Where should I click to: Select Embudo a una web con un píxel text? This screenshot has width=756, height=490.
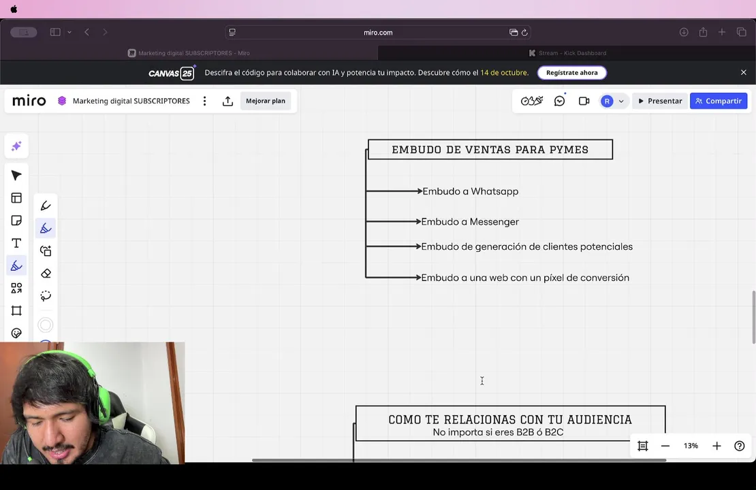click(x=525, y=278)
